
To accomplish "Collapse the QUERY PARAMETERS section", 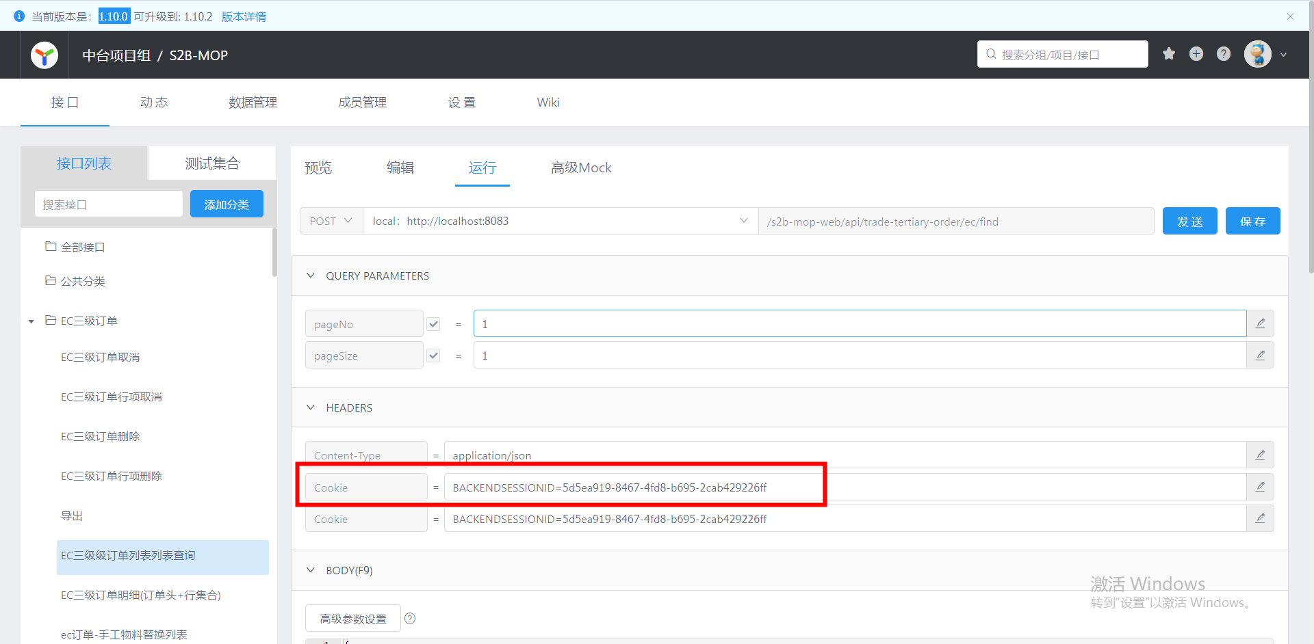I will (311, 275).
